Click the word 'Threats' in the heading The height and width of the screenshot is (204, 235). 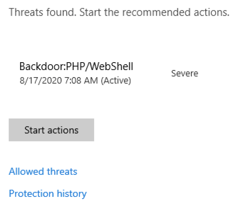[24, 12]
